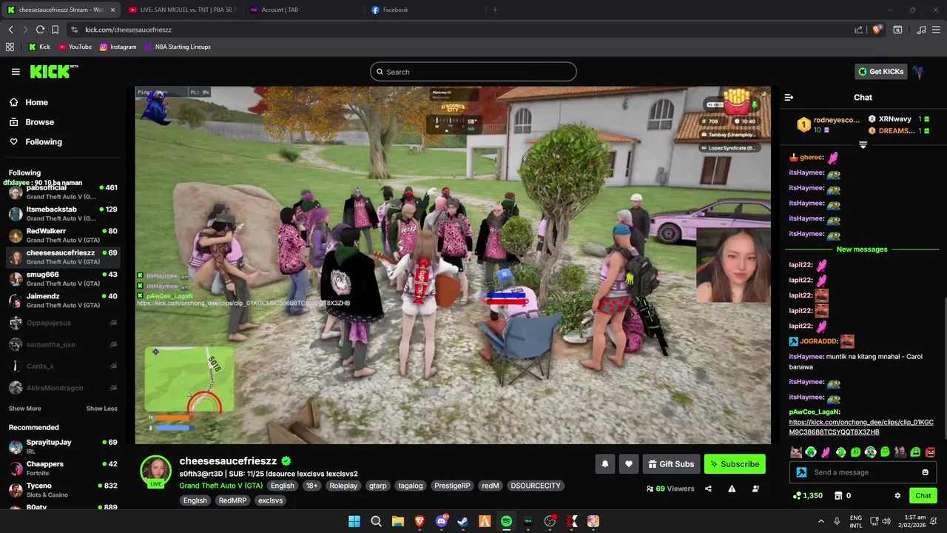This screenshot has height=533, width=947.
Task: Select the PrestigeRP tag
Action: click(452, 486)
